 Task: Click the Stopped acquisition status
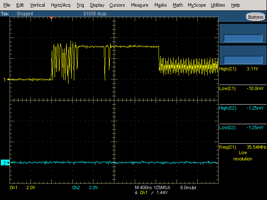[25, 14]
